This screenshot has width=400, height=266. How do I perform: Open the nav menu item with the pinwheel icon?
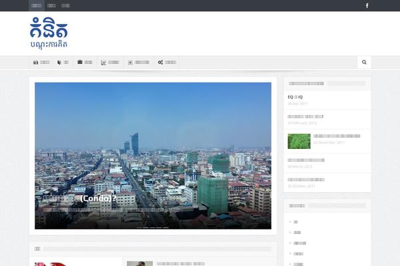point(139,63)
